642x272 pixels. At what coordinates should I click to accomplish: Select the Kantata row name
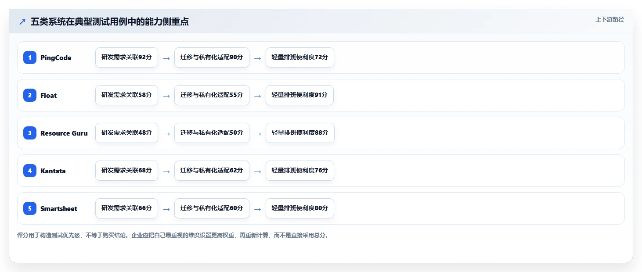[53, 171]
